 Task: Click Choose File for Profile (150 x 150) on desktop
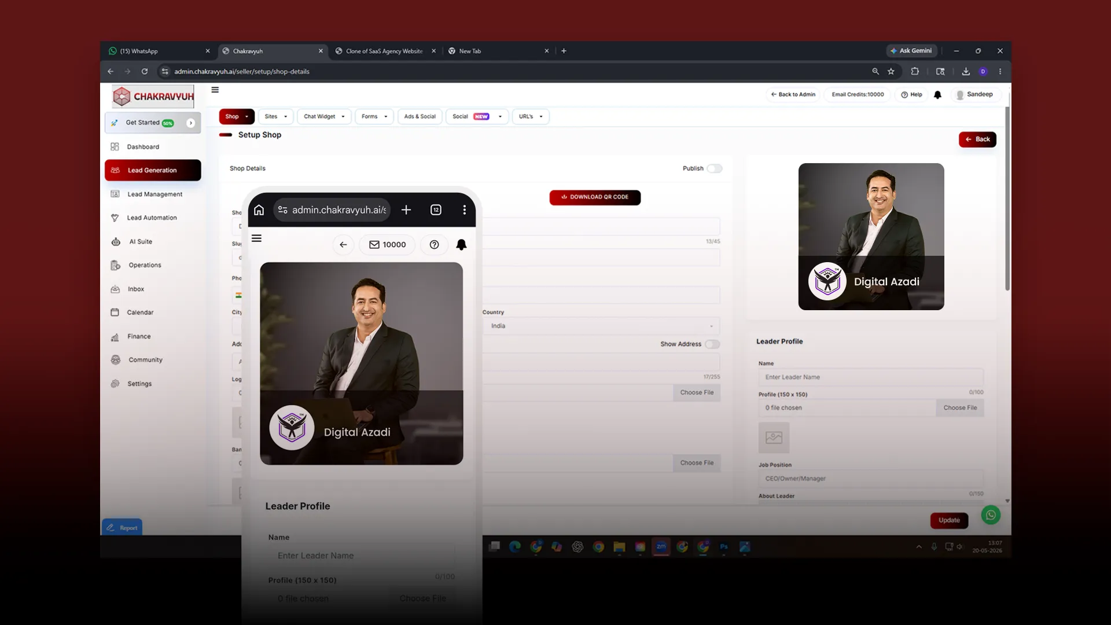(x=960, y=408)
